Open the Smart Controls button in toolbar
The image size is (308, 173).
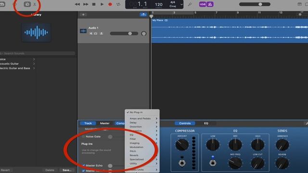[27, 4]
